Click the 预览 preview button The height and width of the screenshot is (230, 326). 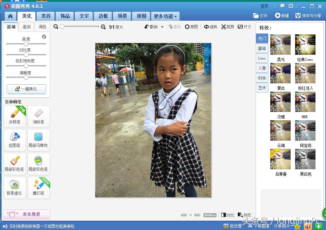click(x=244, y=215)
